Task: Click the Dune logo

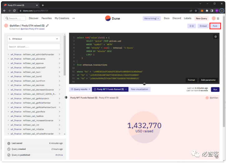Action: point(113,18)
